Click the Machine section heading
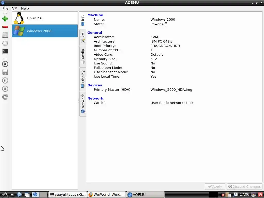 tap(95, 15)
